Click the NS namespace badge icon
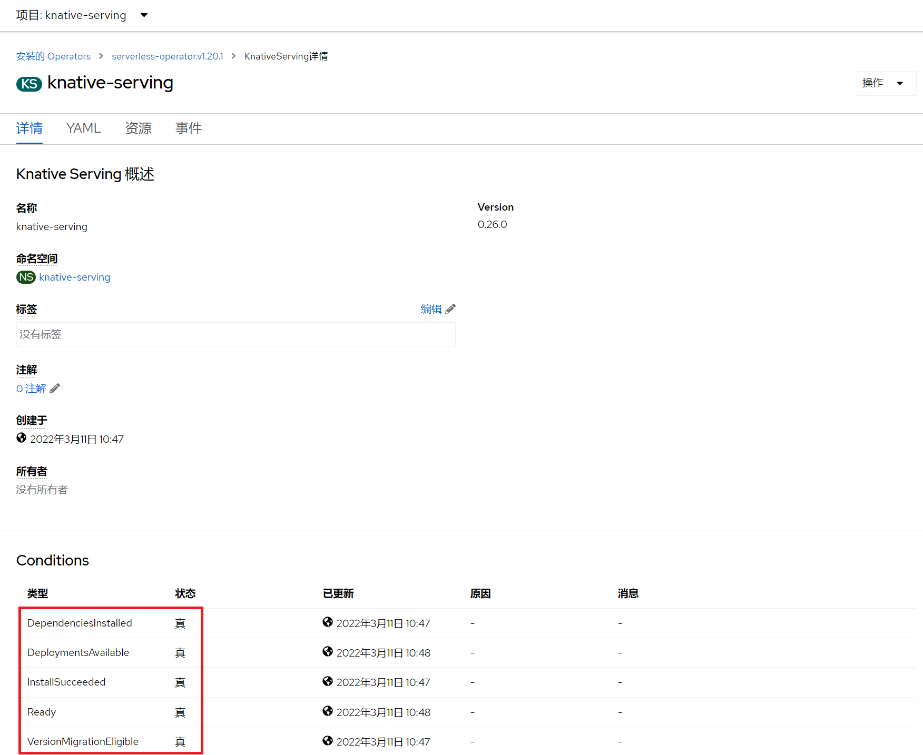 tap(26, 277)
